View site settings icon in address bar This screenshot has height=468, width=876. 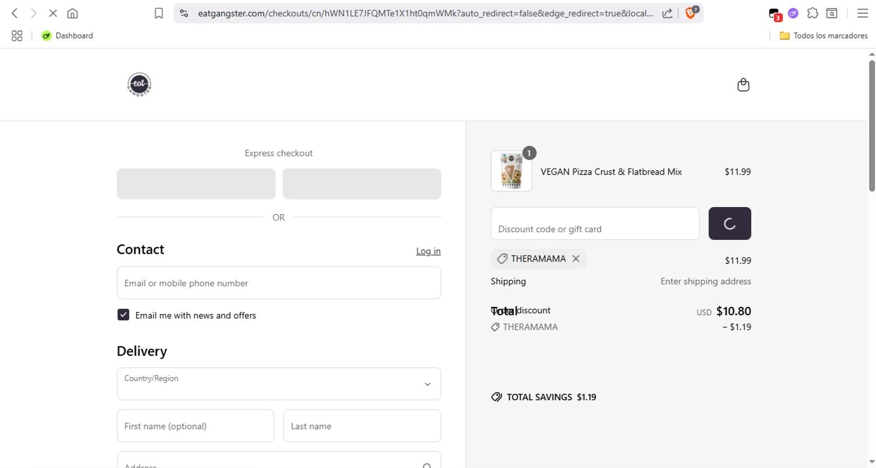[x=184, y=13]
